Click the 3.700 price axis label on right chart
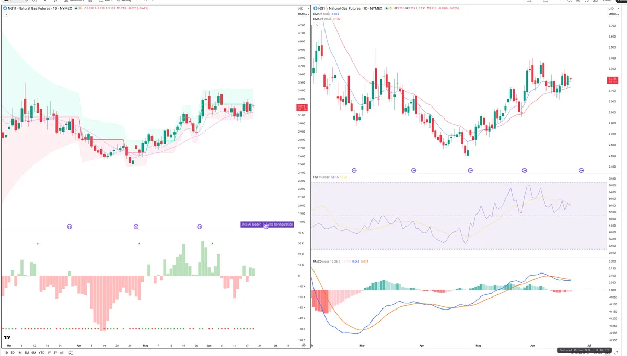 [612, 25]
